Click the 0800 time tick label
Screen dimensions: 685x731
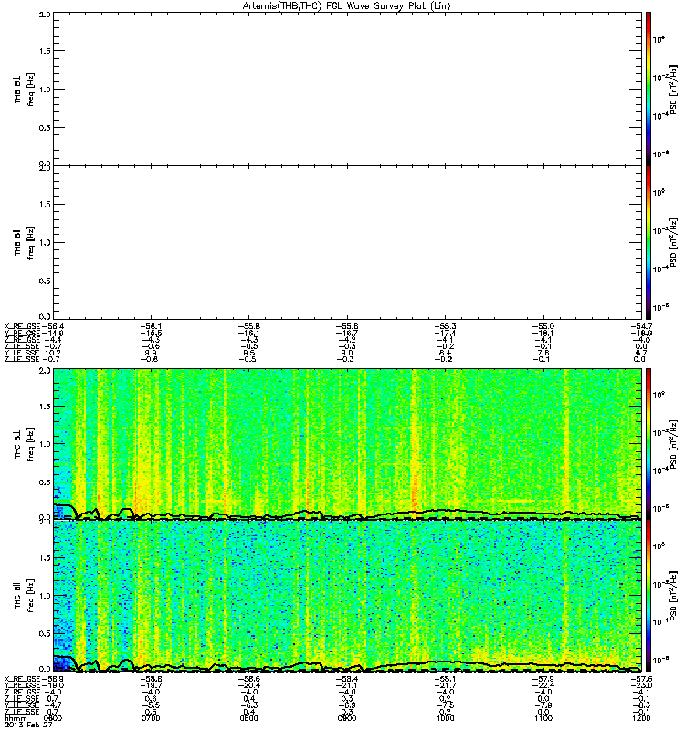(248, 718)
